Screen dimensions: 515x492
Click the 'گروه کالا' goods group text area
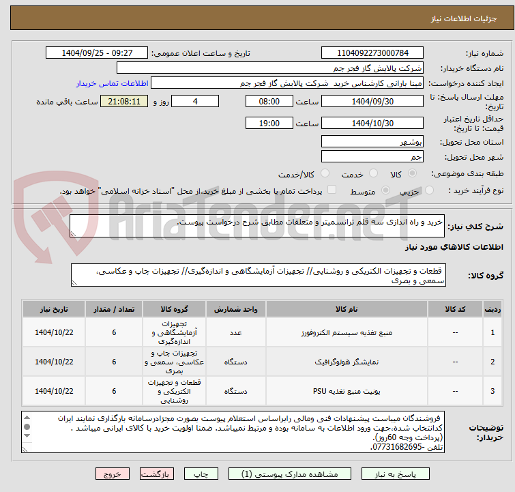tap(258, 275)
